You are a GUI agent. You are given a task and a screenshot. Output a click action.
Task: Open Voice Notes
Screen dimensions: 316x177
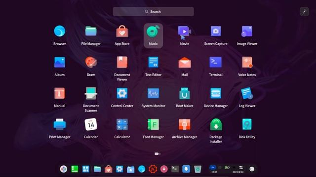coord(247,62)
